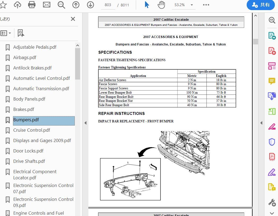278x216 pixels.
Task: Open the Automatic Level Control.pdf bookmark
Action: pos(41,78)
